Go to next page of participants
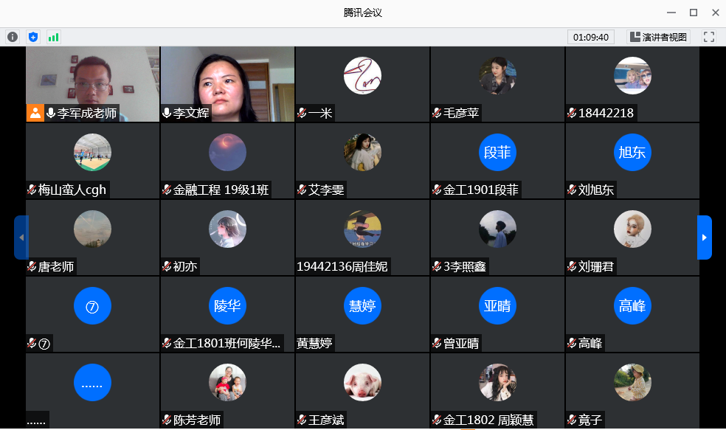The width and height of the screenshot is (726, 430). pyautogui.click(x=705, y=237)
